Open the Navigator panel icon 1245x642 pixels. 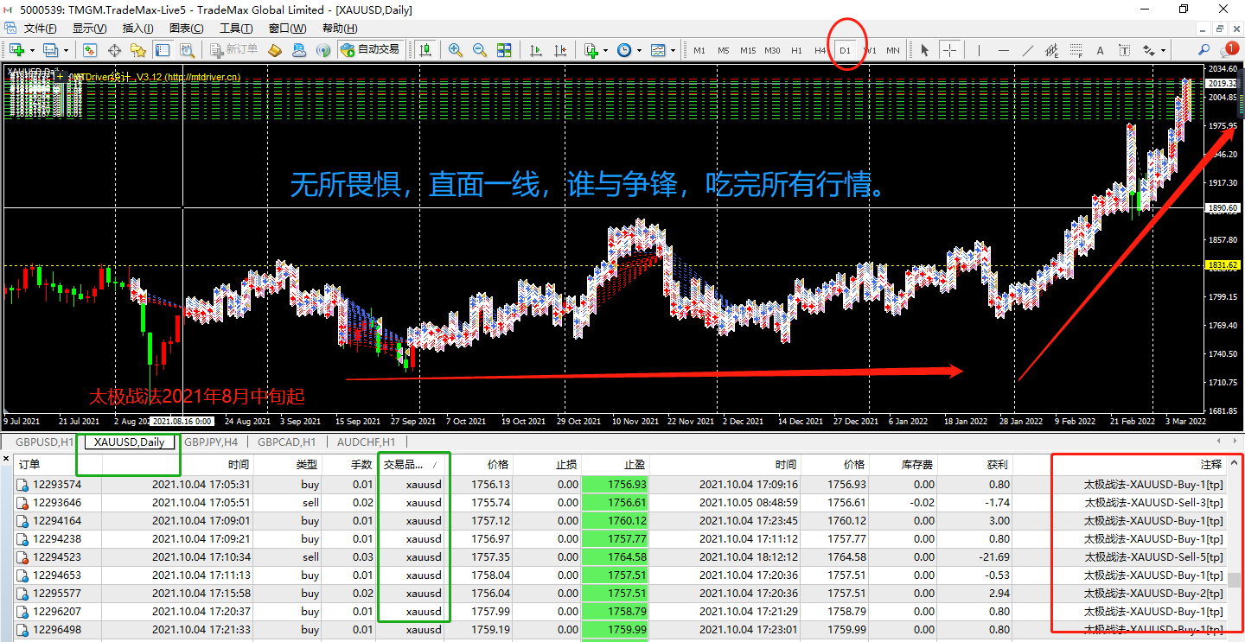[x=138, y=50]
